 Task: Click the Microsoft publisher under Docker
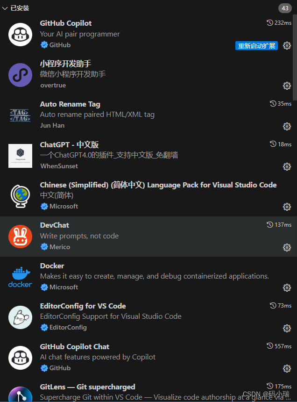point(64,287)
